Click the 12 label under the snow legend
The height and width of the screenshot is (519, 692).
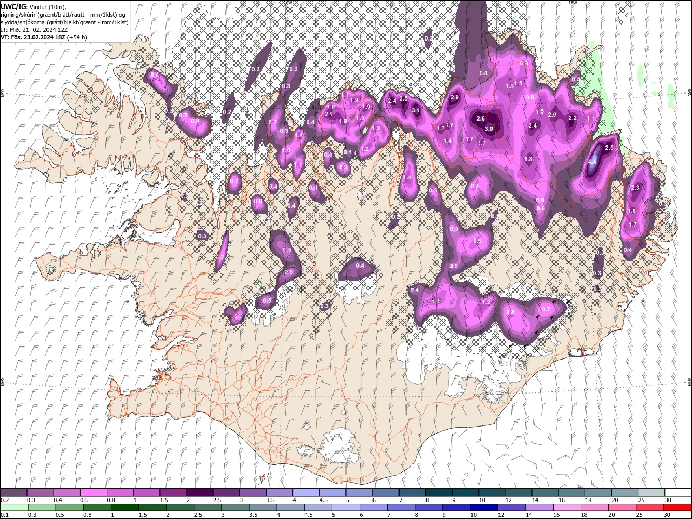tap(508, 500)
